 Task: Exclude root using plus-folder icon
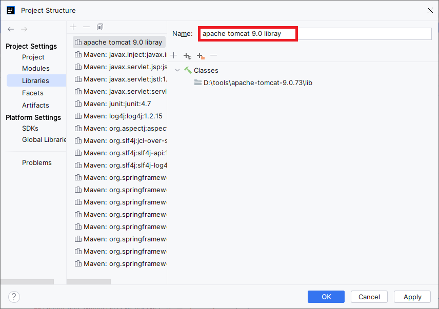(x=201, y=56)
